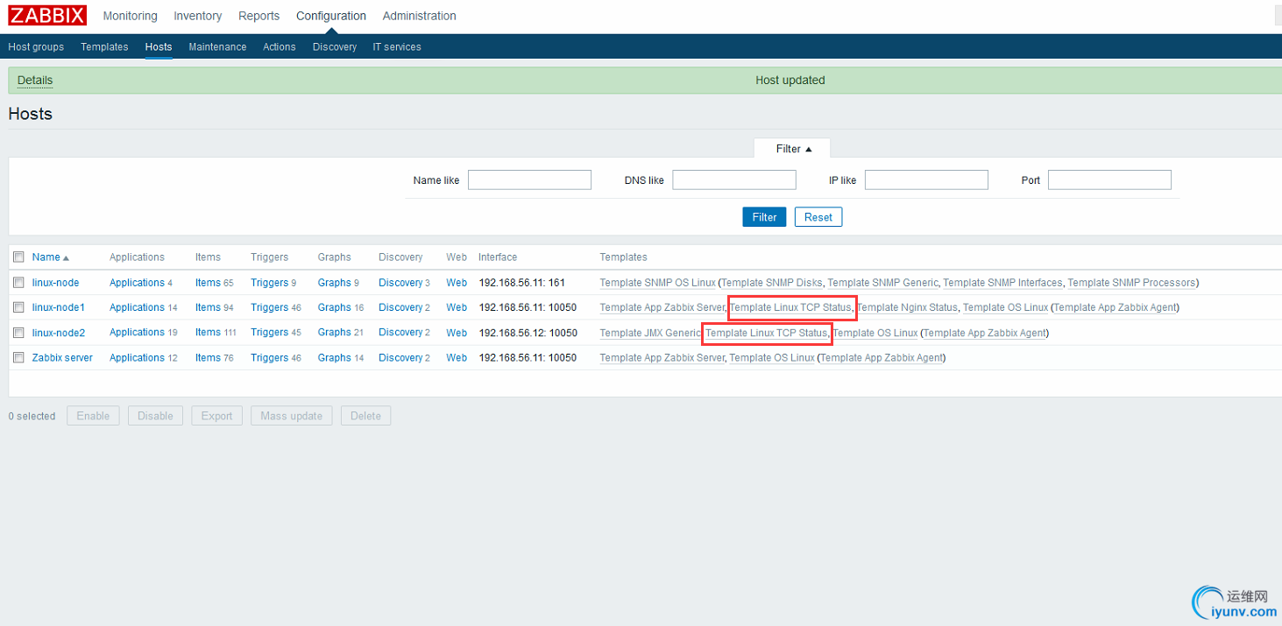The width and height of the screenshot is (1282, 626).
Task: Open Items for linux-node1
Action: (208, 307)
